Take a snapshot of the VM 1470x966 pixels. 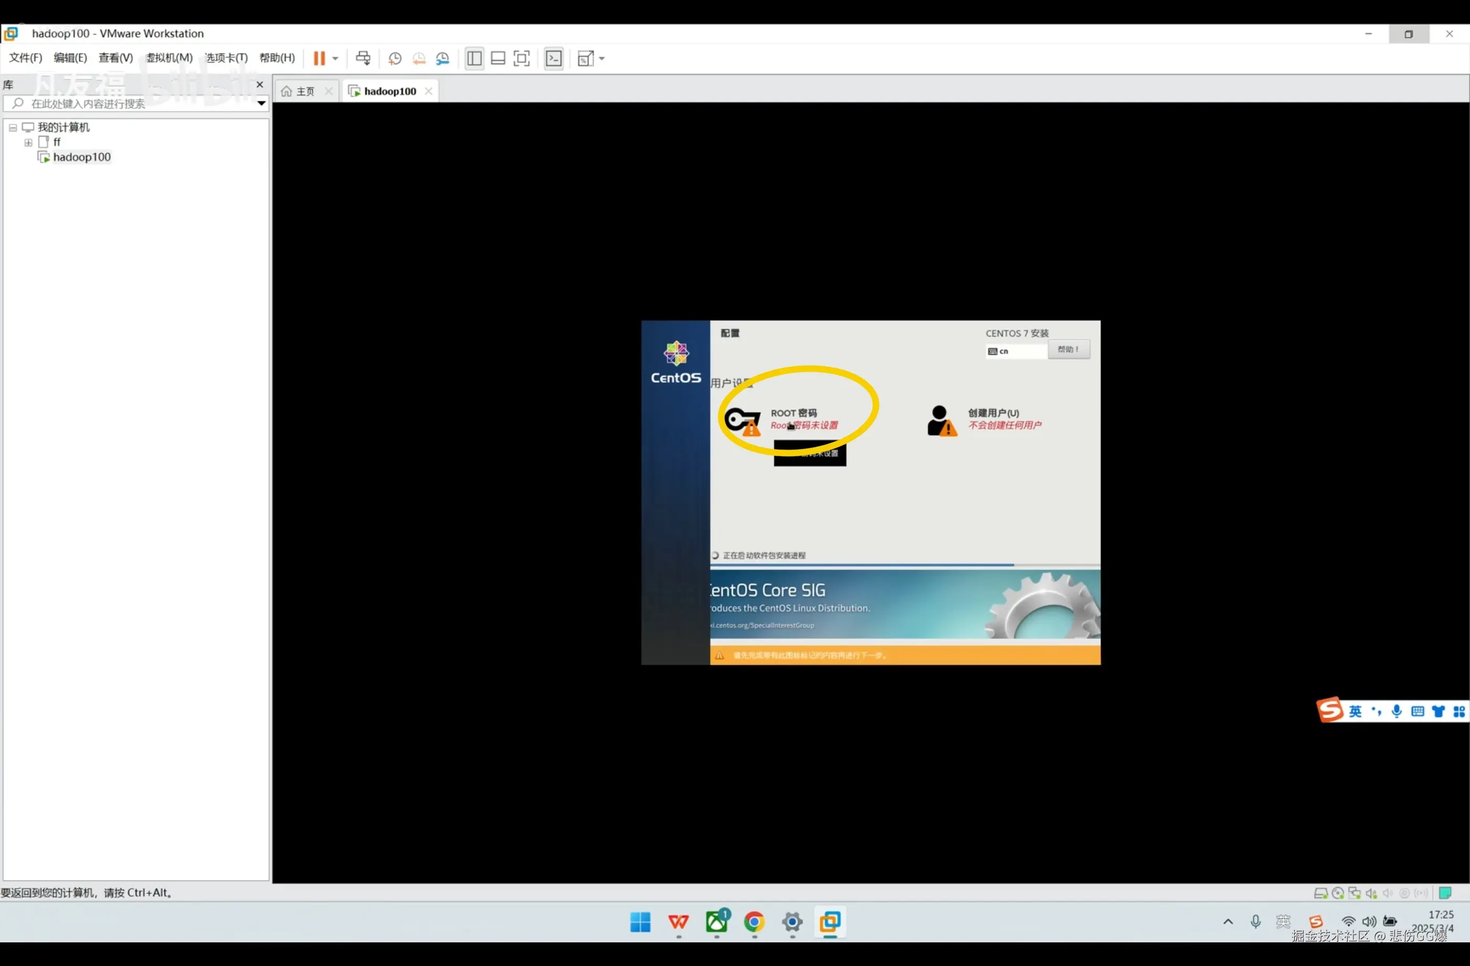pyautogui.click(x=395, y=59)
